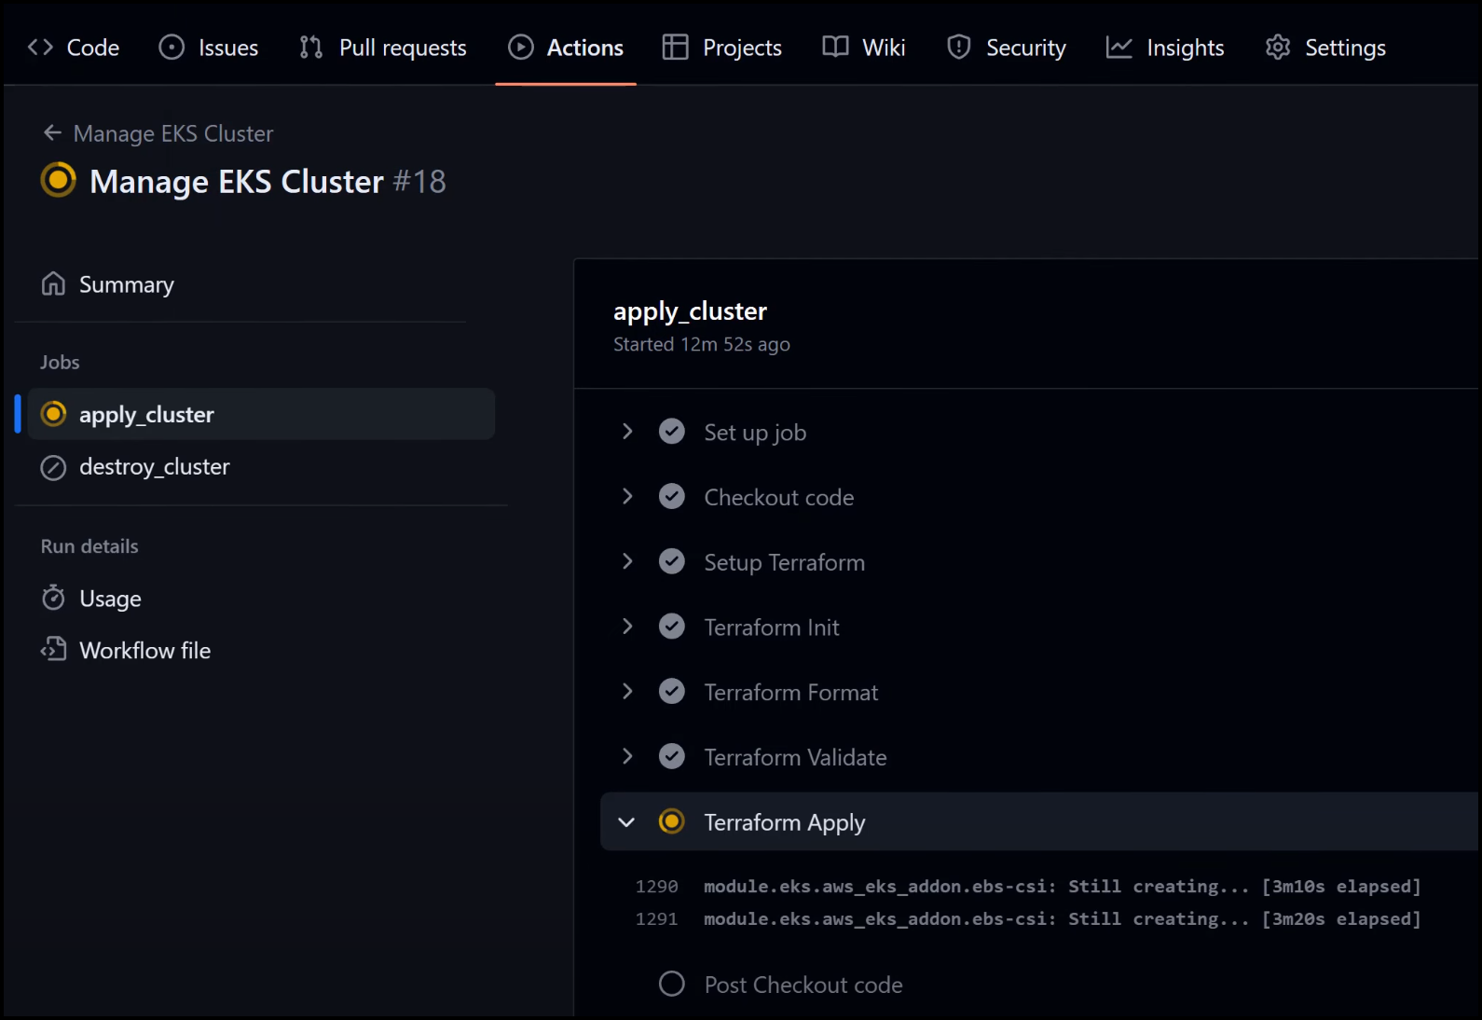Viewport: 1482px width, 1020px height.
Task: Click the Settings gear icon
Action: [x=1278, y=47]
